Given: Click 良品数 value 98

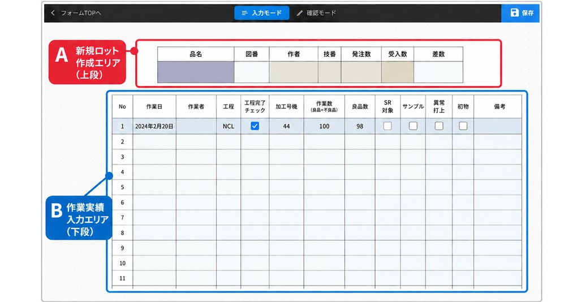Looking at the screenshot, I should pyautogui.click(x=360, y=126).
